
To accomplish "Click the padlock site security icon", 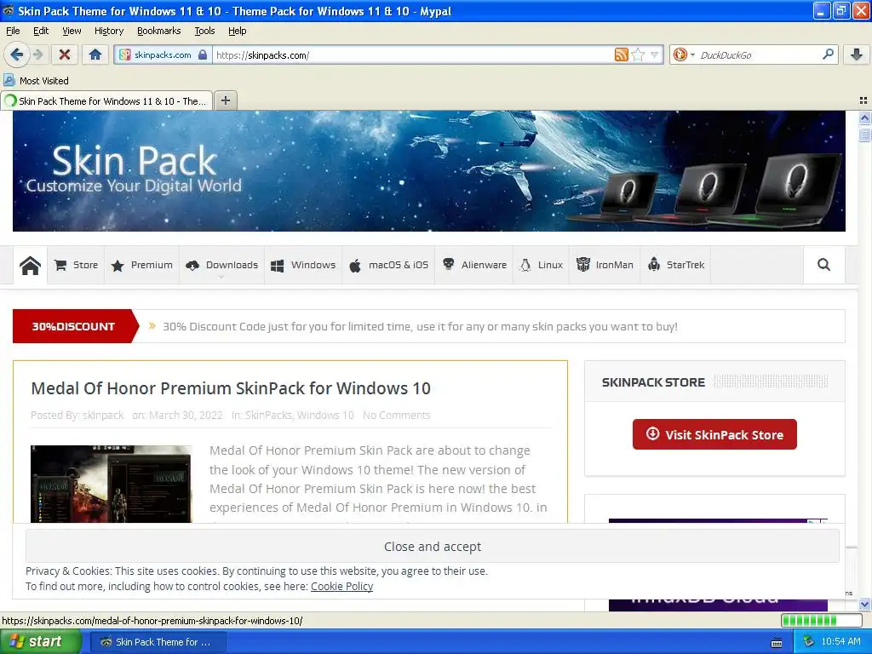I will point(203,54).
